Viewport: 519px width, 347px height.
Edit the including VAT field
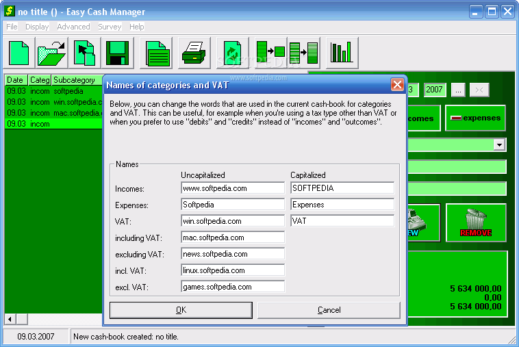click(x=233, y=237)
